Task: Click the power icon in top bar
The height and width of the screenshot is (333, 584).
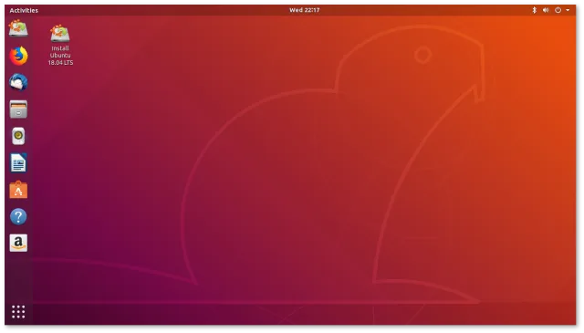Action: coord(558,10)
